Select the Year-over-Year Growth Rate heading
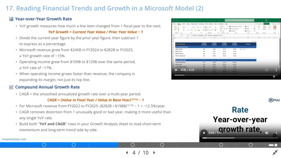 click(43, 19)
